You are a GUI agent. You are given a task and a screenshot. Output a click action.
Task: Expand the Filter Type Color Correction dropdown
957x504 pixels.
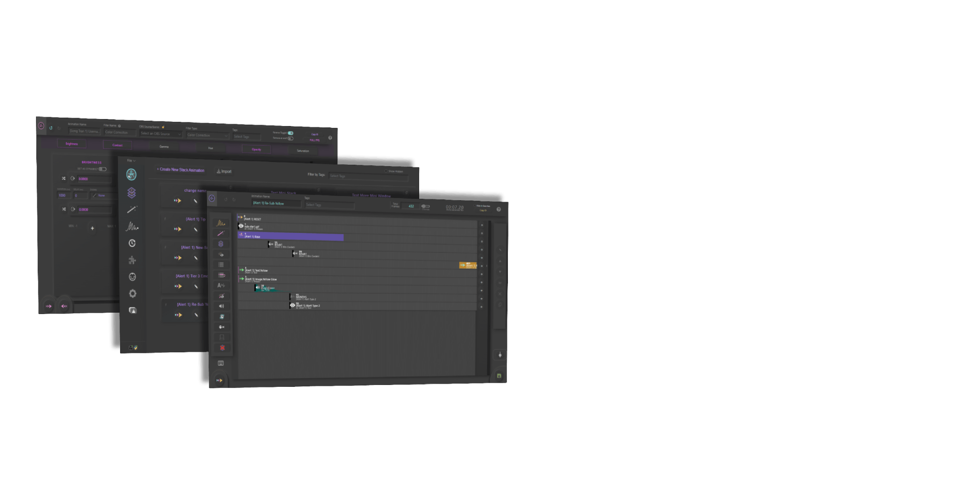coord(207,135)
